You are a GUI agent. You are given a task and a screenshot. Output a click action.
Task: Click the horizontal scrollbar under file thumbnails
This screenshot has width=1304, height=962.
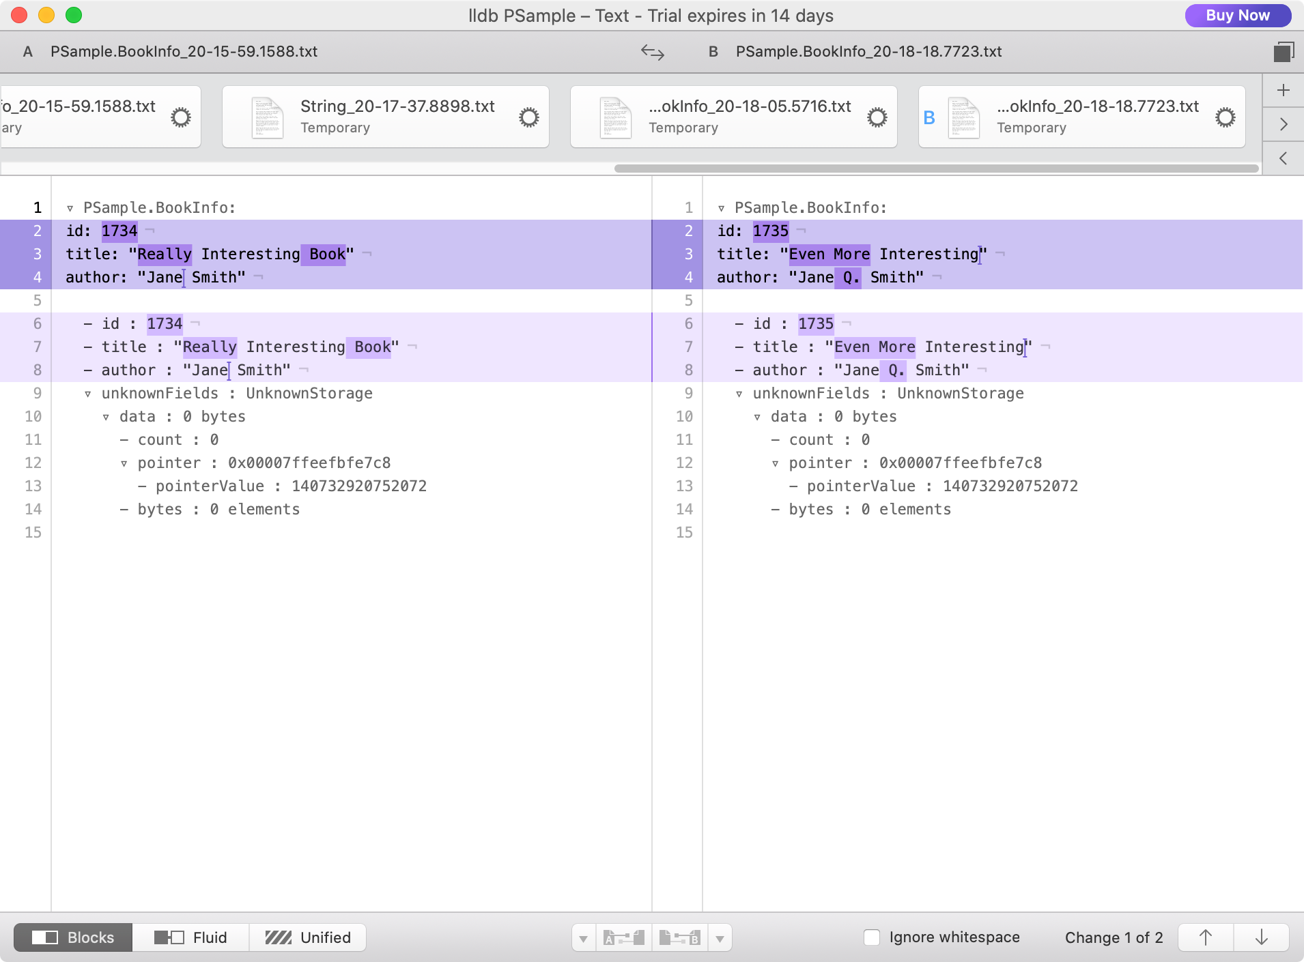click(935, 169)
